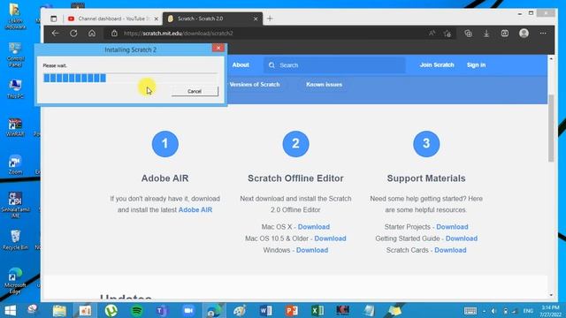This screenshot has width=566, height=318.
Task: Select the Scratch 2.0 tab
Action: coord(211,19)
